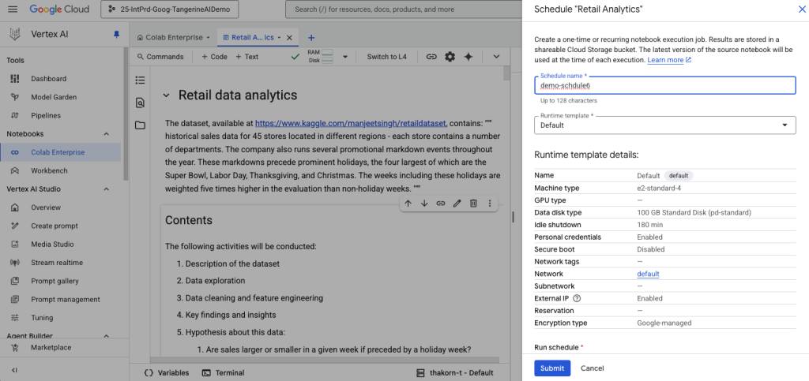Screen dimensions: 809x381
Task: Show notebook table of contents
Action: [x=140, y=80]
